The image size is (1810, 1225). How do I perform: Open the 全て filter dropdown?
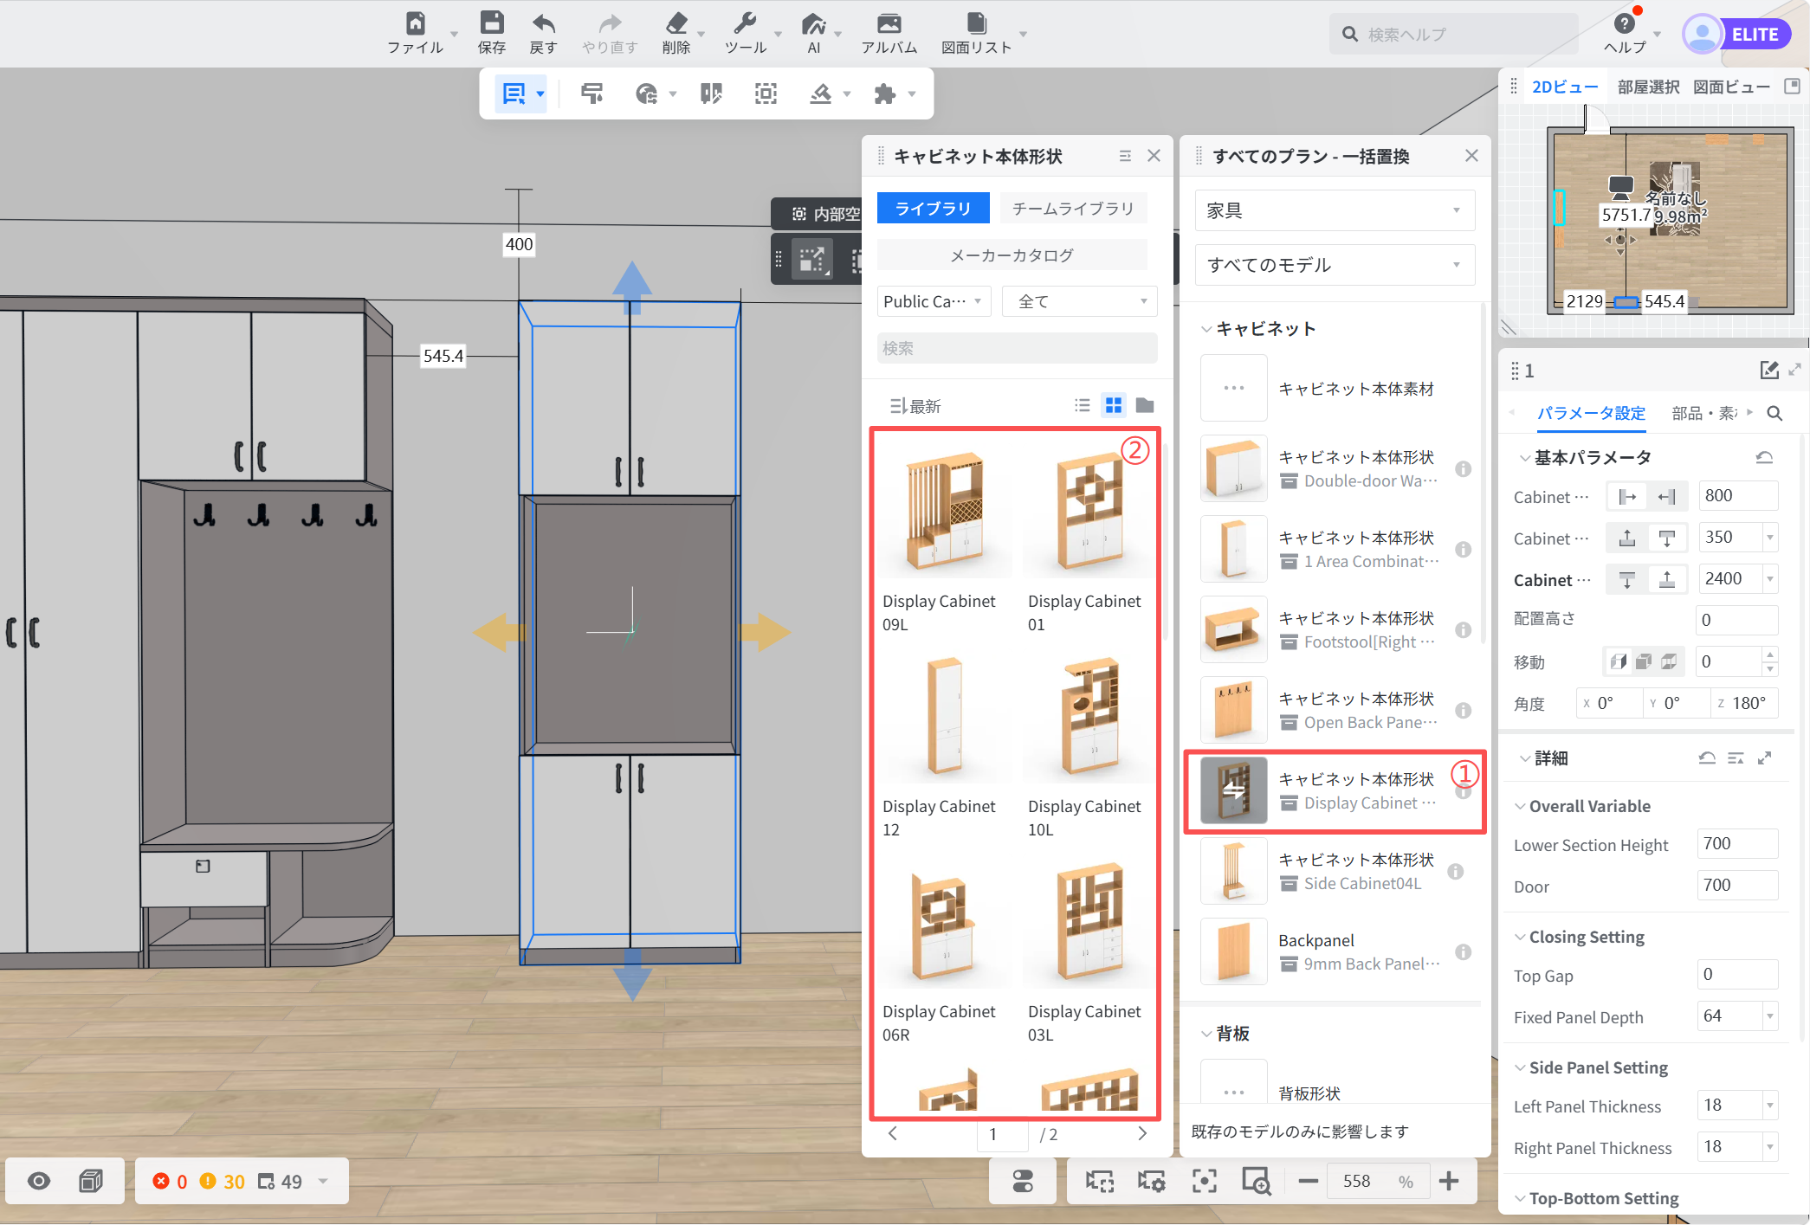tap(1079, 301)
